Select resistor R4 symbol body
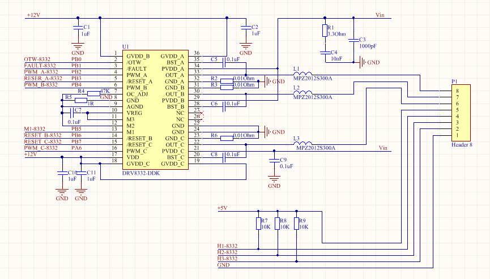490x279 pixels. [x=93, y=93]
